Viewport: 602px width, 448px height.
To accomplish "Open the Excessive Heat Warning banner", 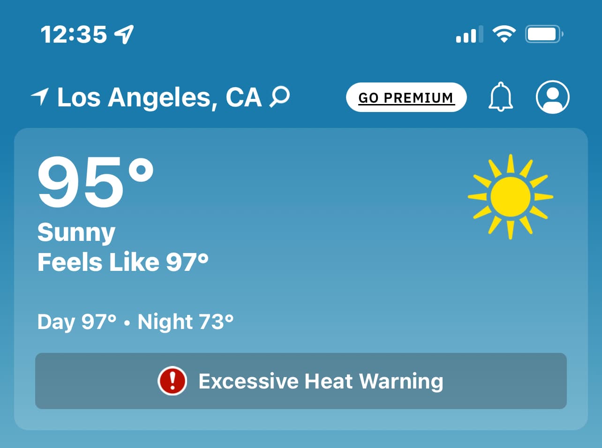I will pyautogui.click(x=301, y=381).
